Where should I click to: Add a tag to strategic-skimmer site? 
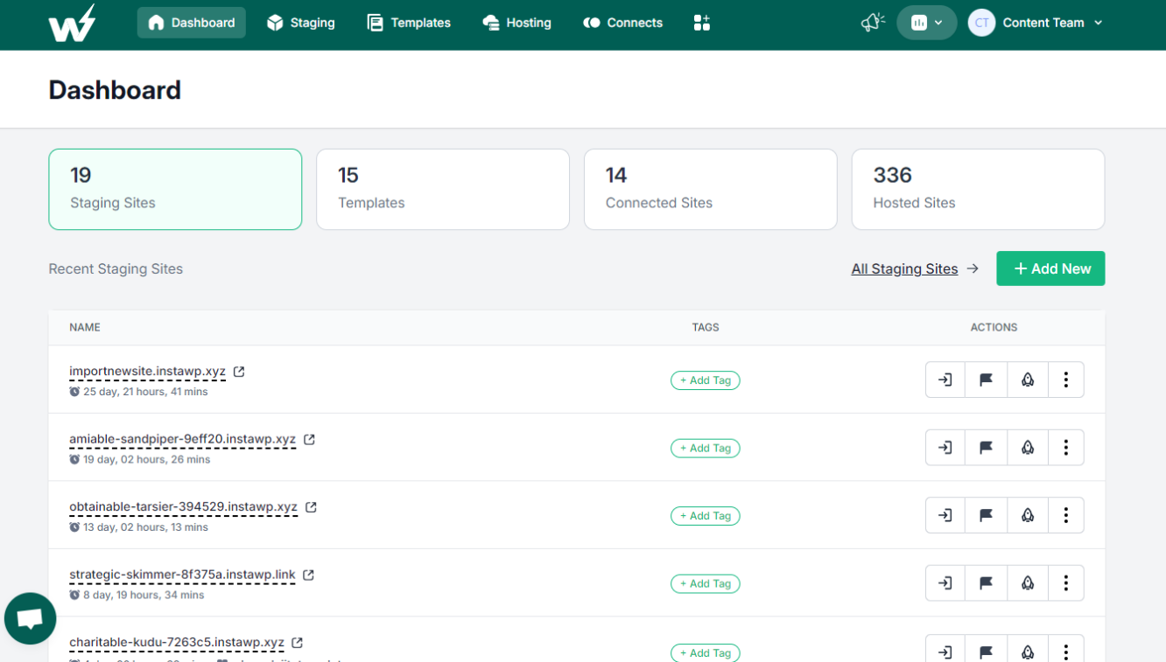click(x=706, y=583)
